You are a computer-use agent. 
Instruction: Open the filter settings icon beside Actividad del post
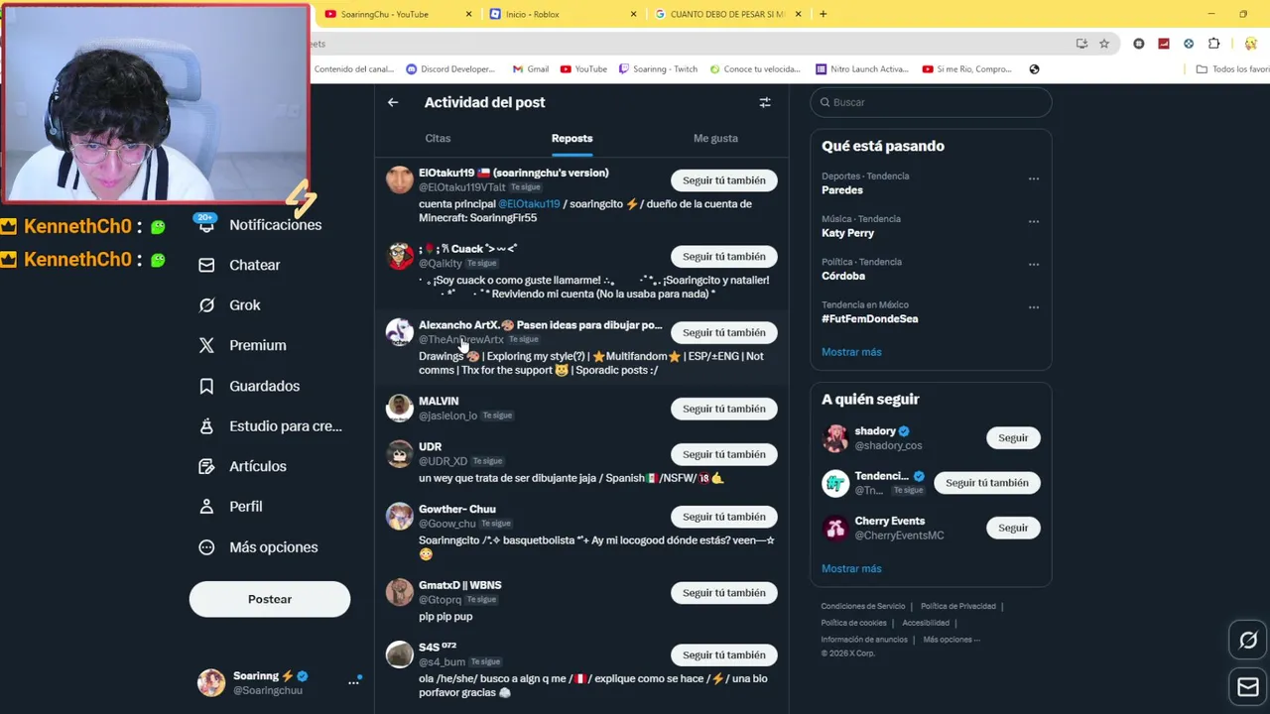(x=765, y=102)
